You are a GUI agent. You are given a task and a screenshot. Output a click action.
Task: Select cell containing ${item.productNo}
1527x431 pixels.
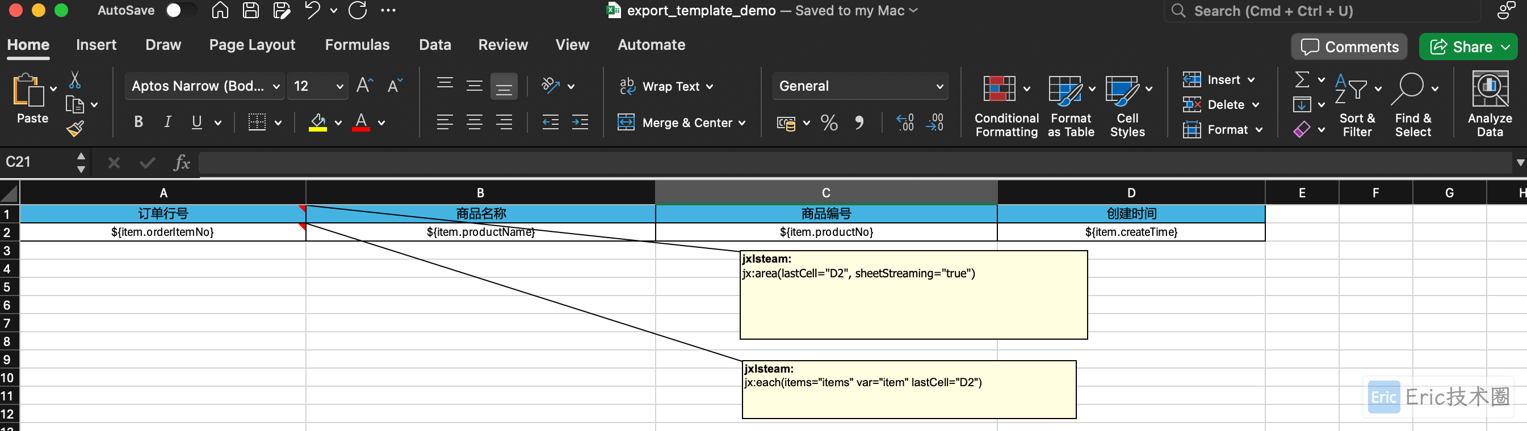(826, 232)
